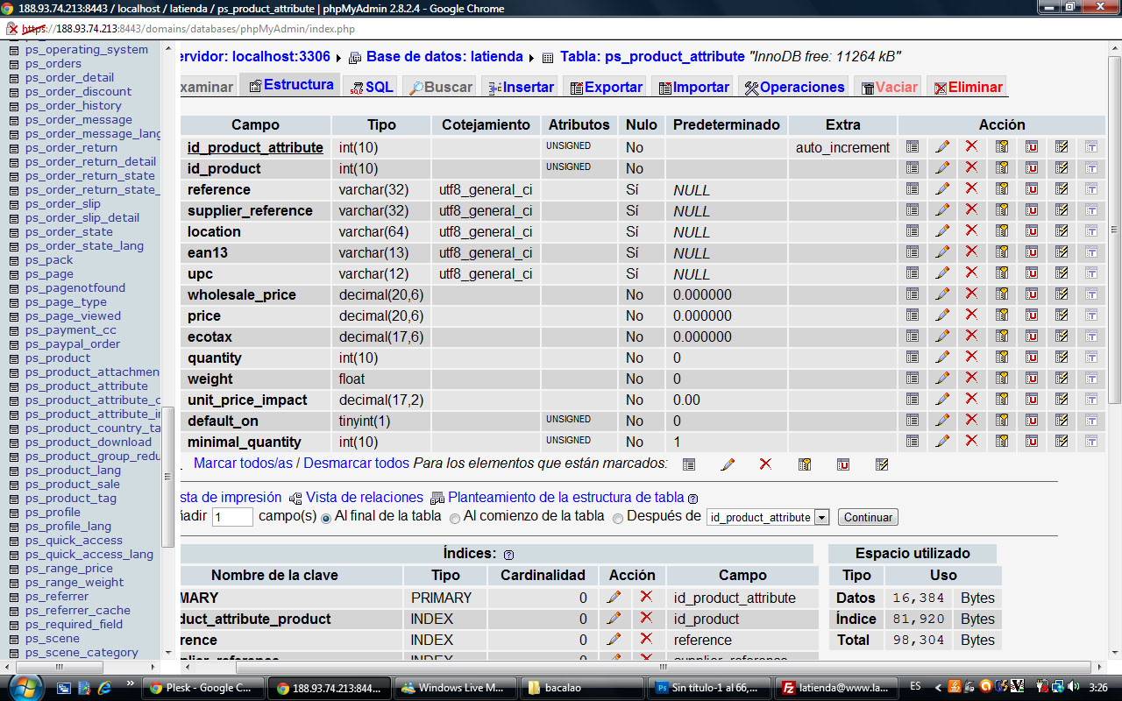
Task: Edit the id_product_attribute field with pencil icon
Action: [942, 146]
